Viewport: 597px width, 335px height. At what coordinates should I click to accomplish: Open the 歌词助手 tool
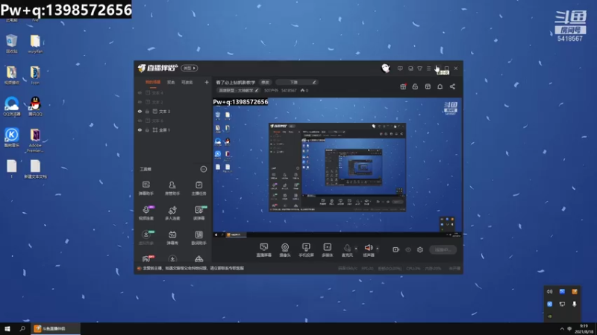[x=199, y=237]
